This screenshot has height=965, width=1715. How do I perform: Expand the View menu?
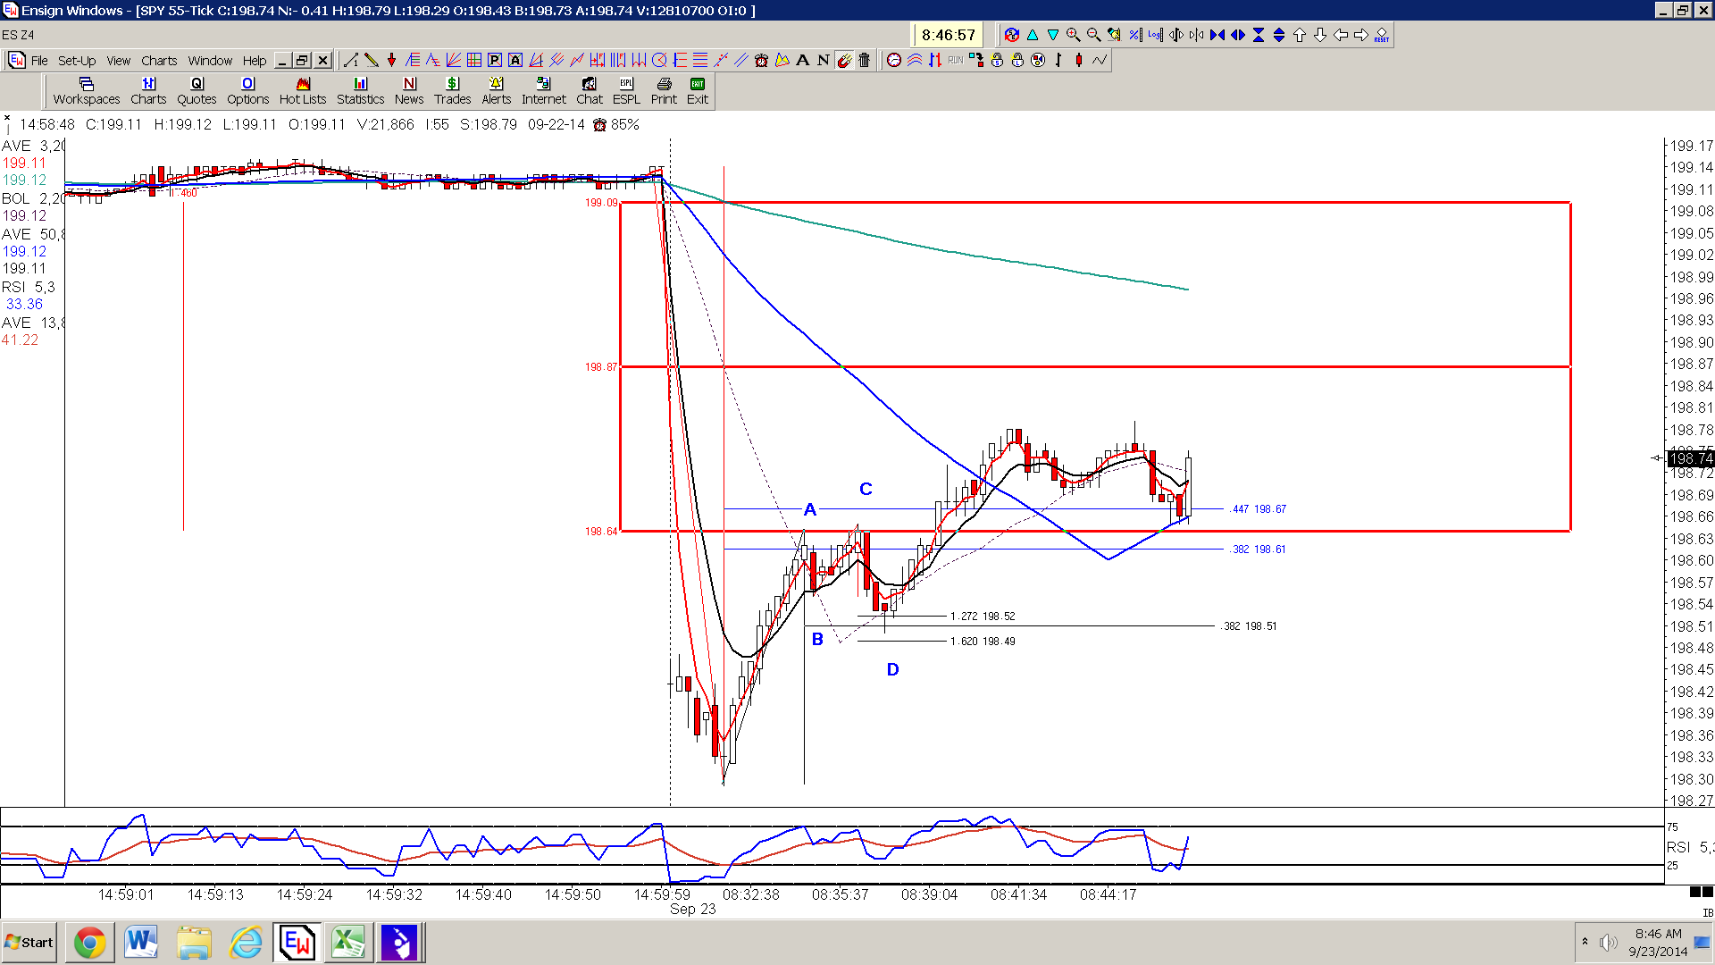point(119,61)
